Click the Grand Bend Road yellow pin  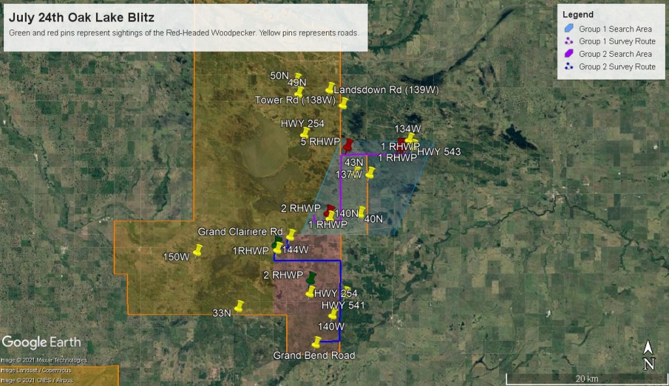317,342
